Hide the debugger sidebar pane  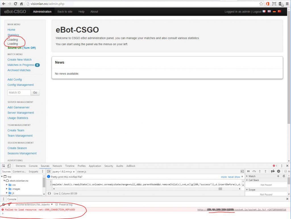[242, 171]
